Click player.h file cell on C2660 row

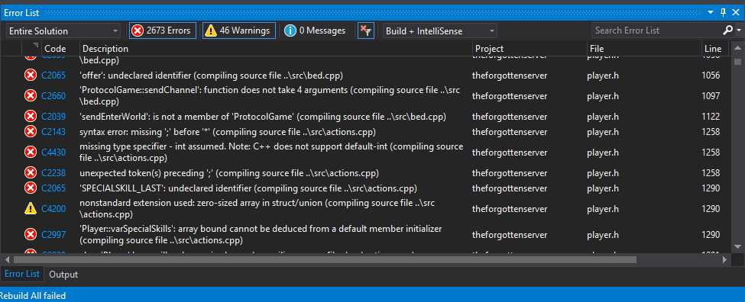coord(603,96)
